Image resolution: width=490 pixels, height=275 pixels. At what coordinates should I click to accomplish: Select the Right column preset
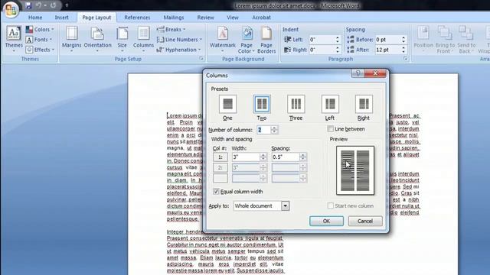pos(364,108)
